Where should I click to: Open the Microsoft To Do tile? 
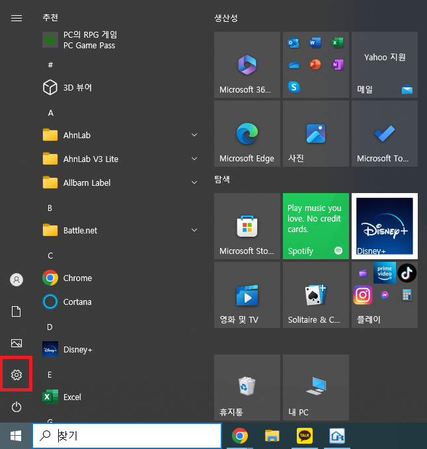[384, 134]
